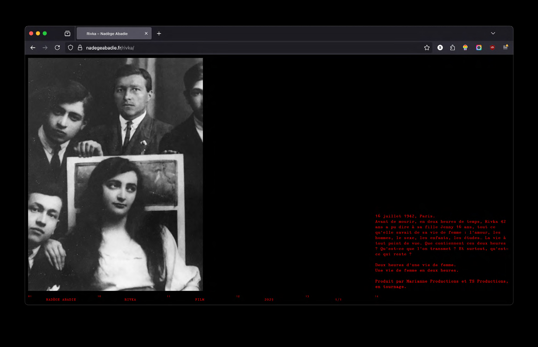Click the RIVKA footer label

tap(130, 299)
